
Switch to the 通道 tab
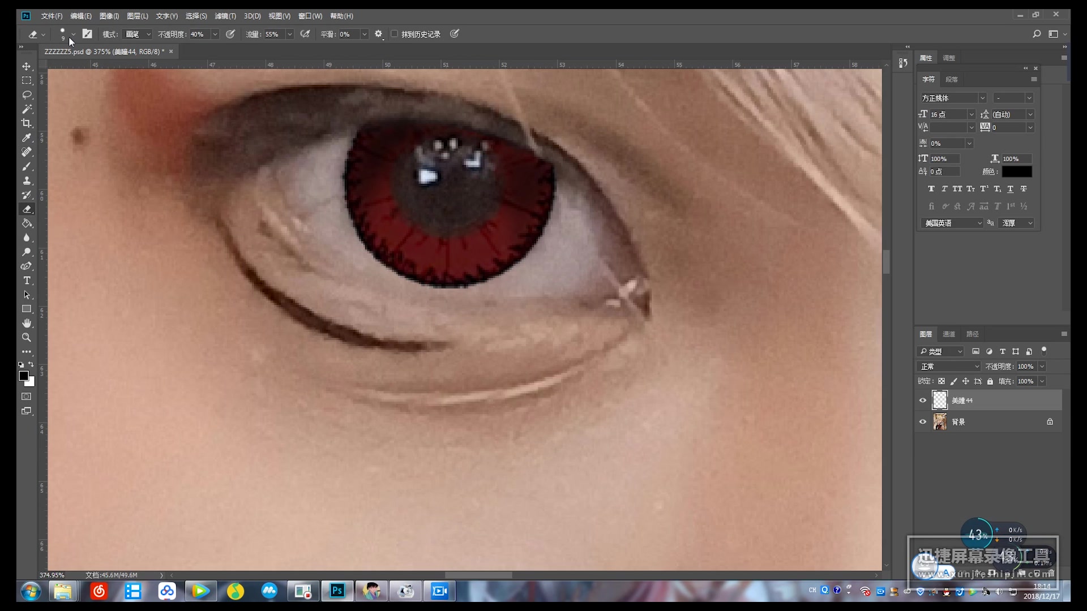coord(949,334)
